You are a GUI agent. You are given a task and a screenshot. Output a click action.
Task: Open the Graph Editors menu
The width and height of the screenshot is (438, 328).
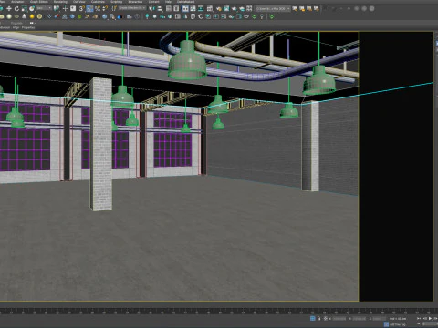click(x=39, y=2)
